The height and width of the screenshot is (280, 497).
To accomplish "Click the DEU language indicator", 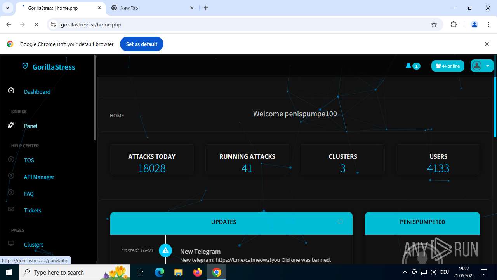I will click(445, 272).
